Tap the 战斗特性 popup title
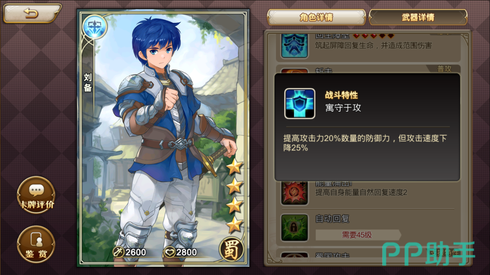490x275 pixels. click(341, 95)
